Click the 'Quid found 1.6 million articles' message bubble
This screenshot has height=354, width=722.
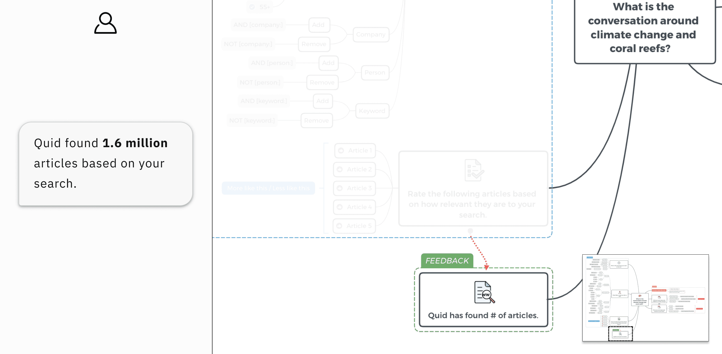pos(106,164)
